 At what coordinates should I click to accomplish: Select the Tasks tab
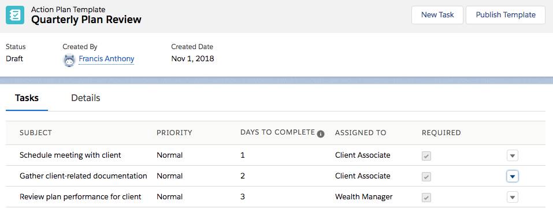click(27, 98)
